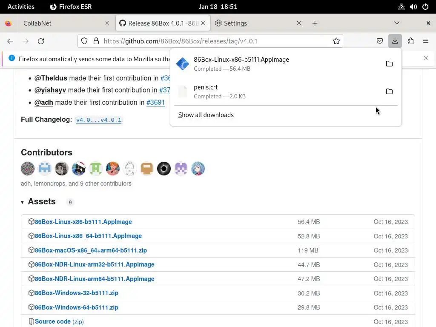This screenshot has width=436, height=327.
Task: Download 86Box-NDR-Linux-arm64-b5111.AppImage
Action: pos(94,279)
